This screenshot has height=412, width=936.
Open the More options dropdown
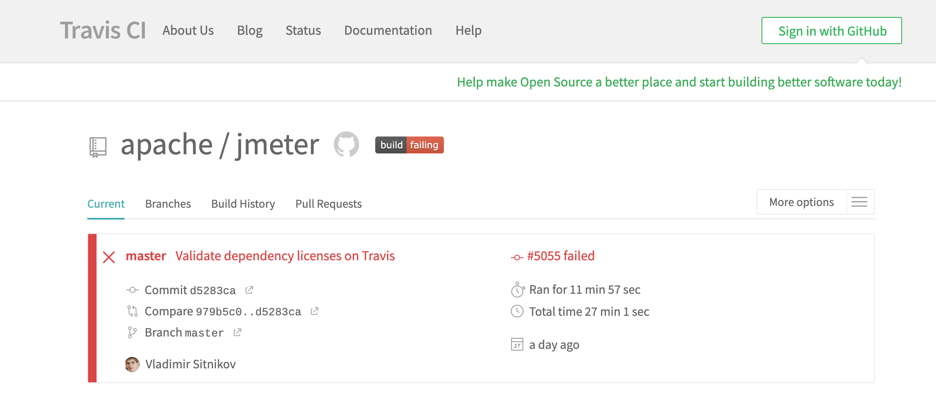click(x=801, y=202)
